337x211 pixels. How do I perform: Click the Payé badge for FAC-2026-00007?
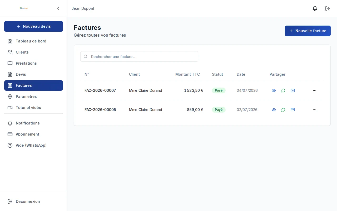(x=219, y=90)
